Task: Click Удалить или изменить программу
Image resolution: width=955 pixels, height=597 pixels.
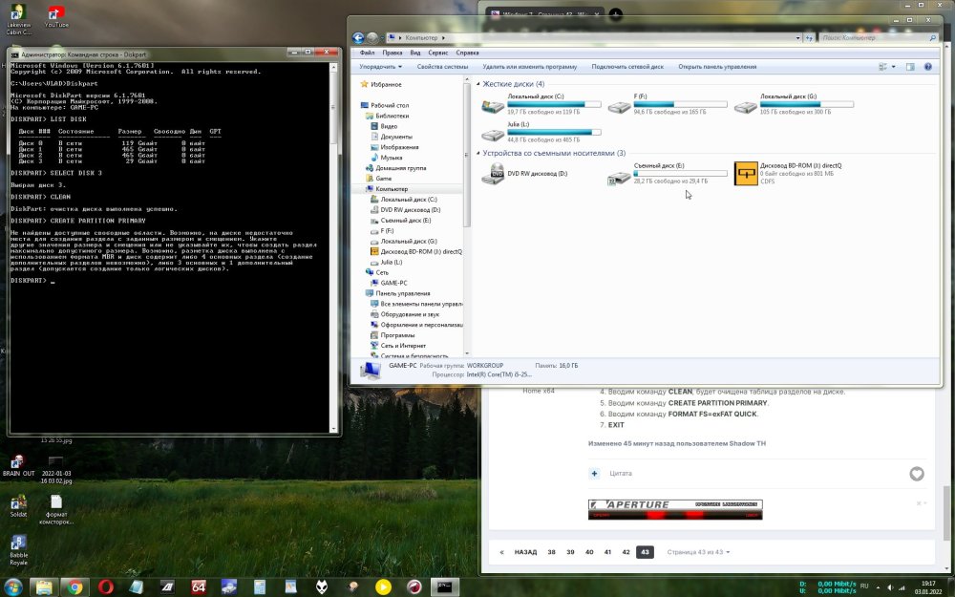Action: pos(529,67)
